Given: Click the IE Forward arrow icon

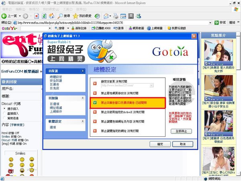Looking at the screenshot, I should pos(25,16).
